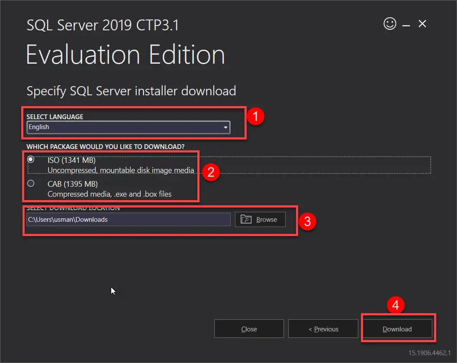Viewport: 457px width, 363px height.
Task: Click the Close button
Action: point(249,328)
